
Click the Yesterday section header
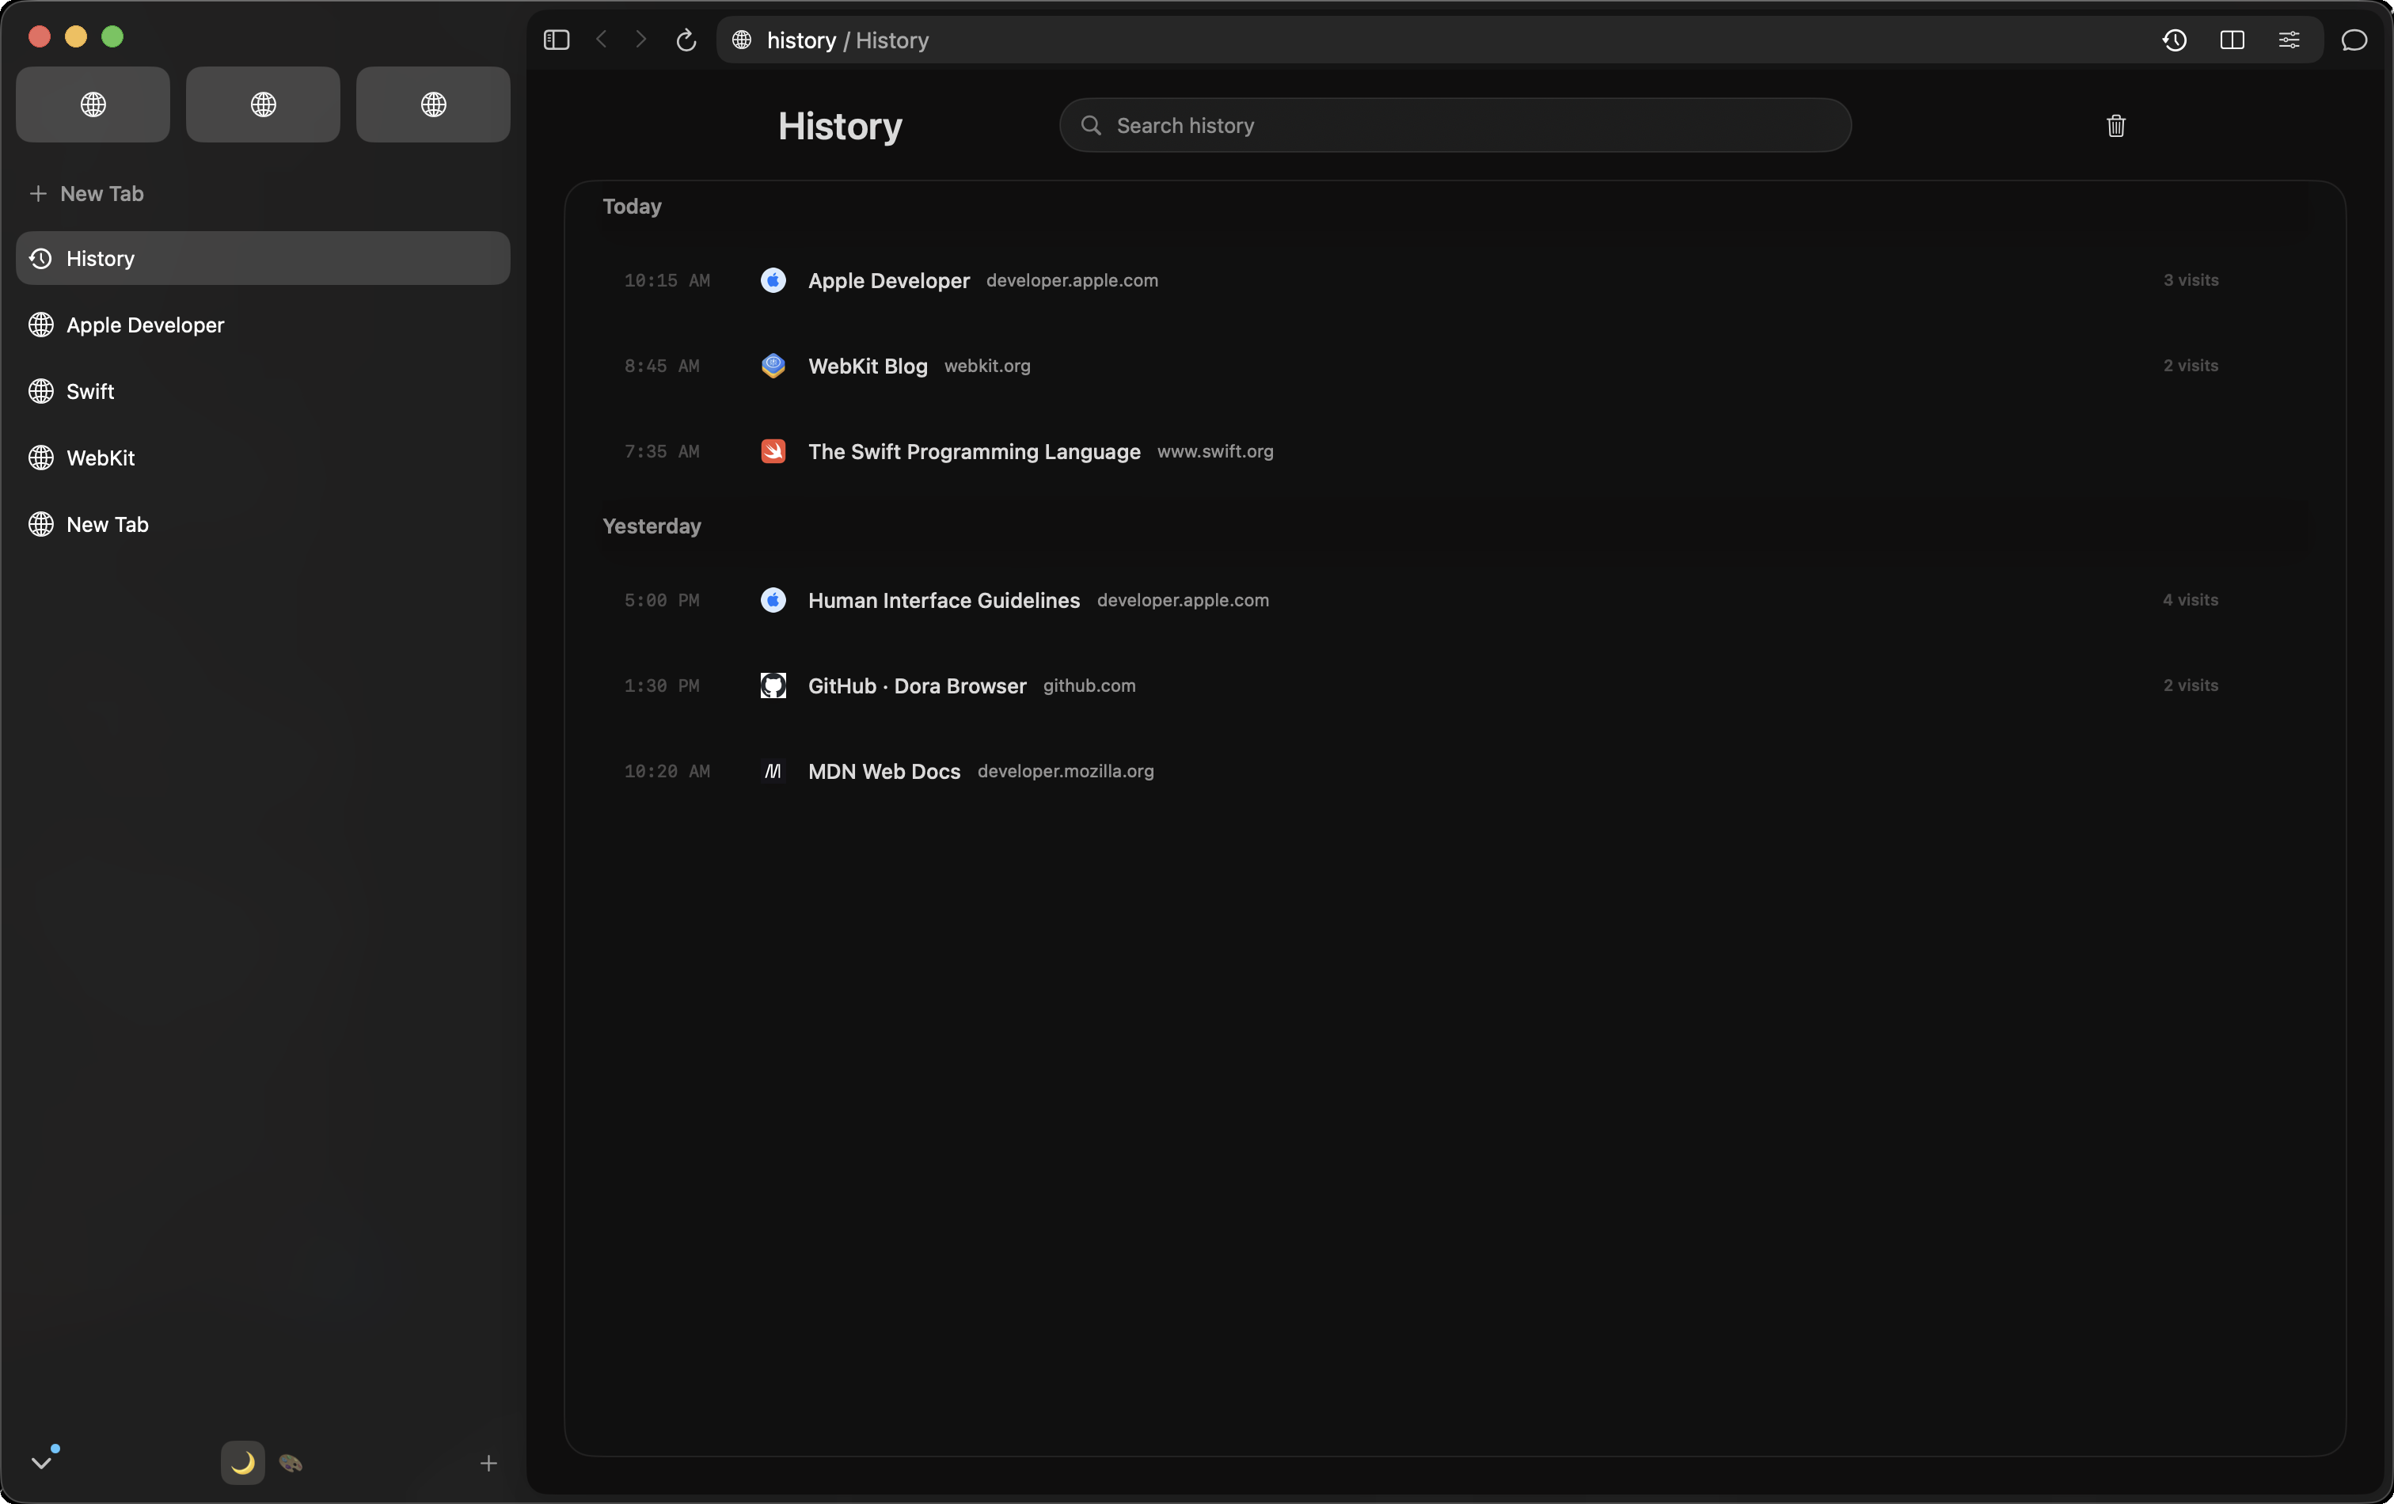click(x=652, y=527)
